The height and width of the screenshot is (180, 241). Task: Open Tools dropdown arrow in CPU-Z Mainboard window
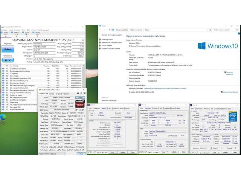[x=168, y=152]
